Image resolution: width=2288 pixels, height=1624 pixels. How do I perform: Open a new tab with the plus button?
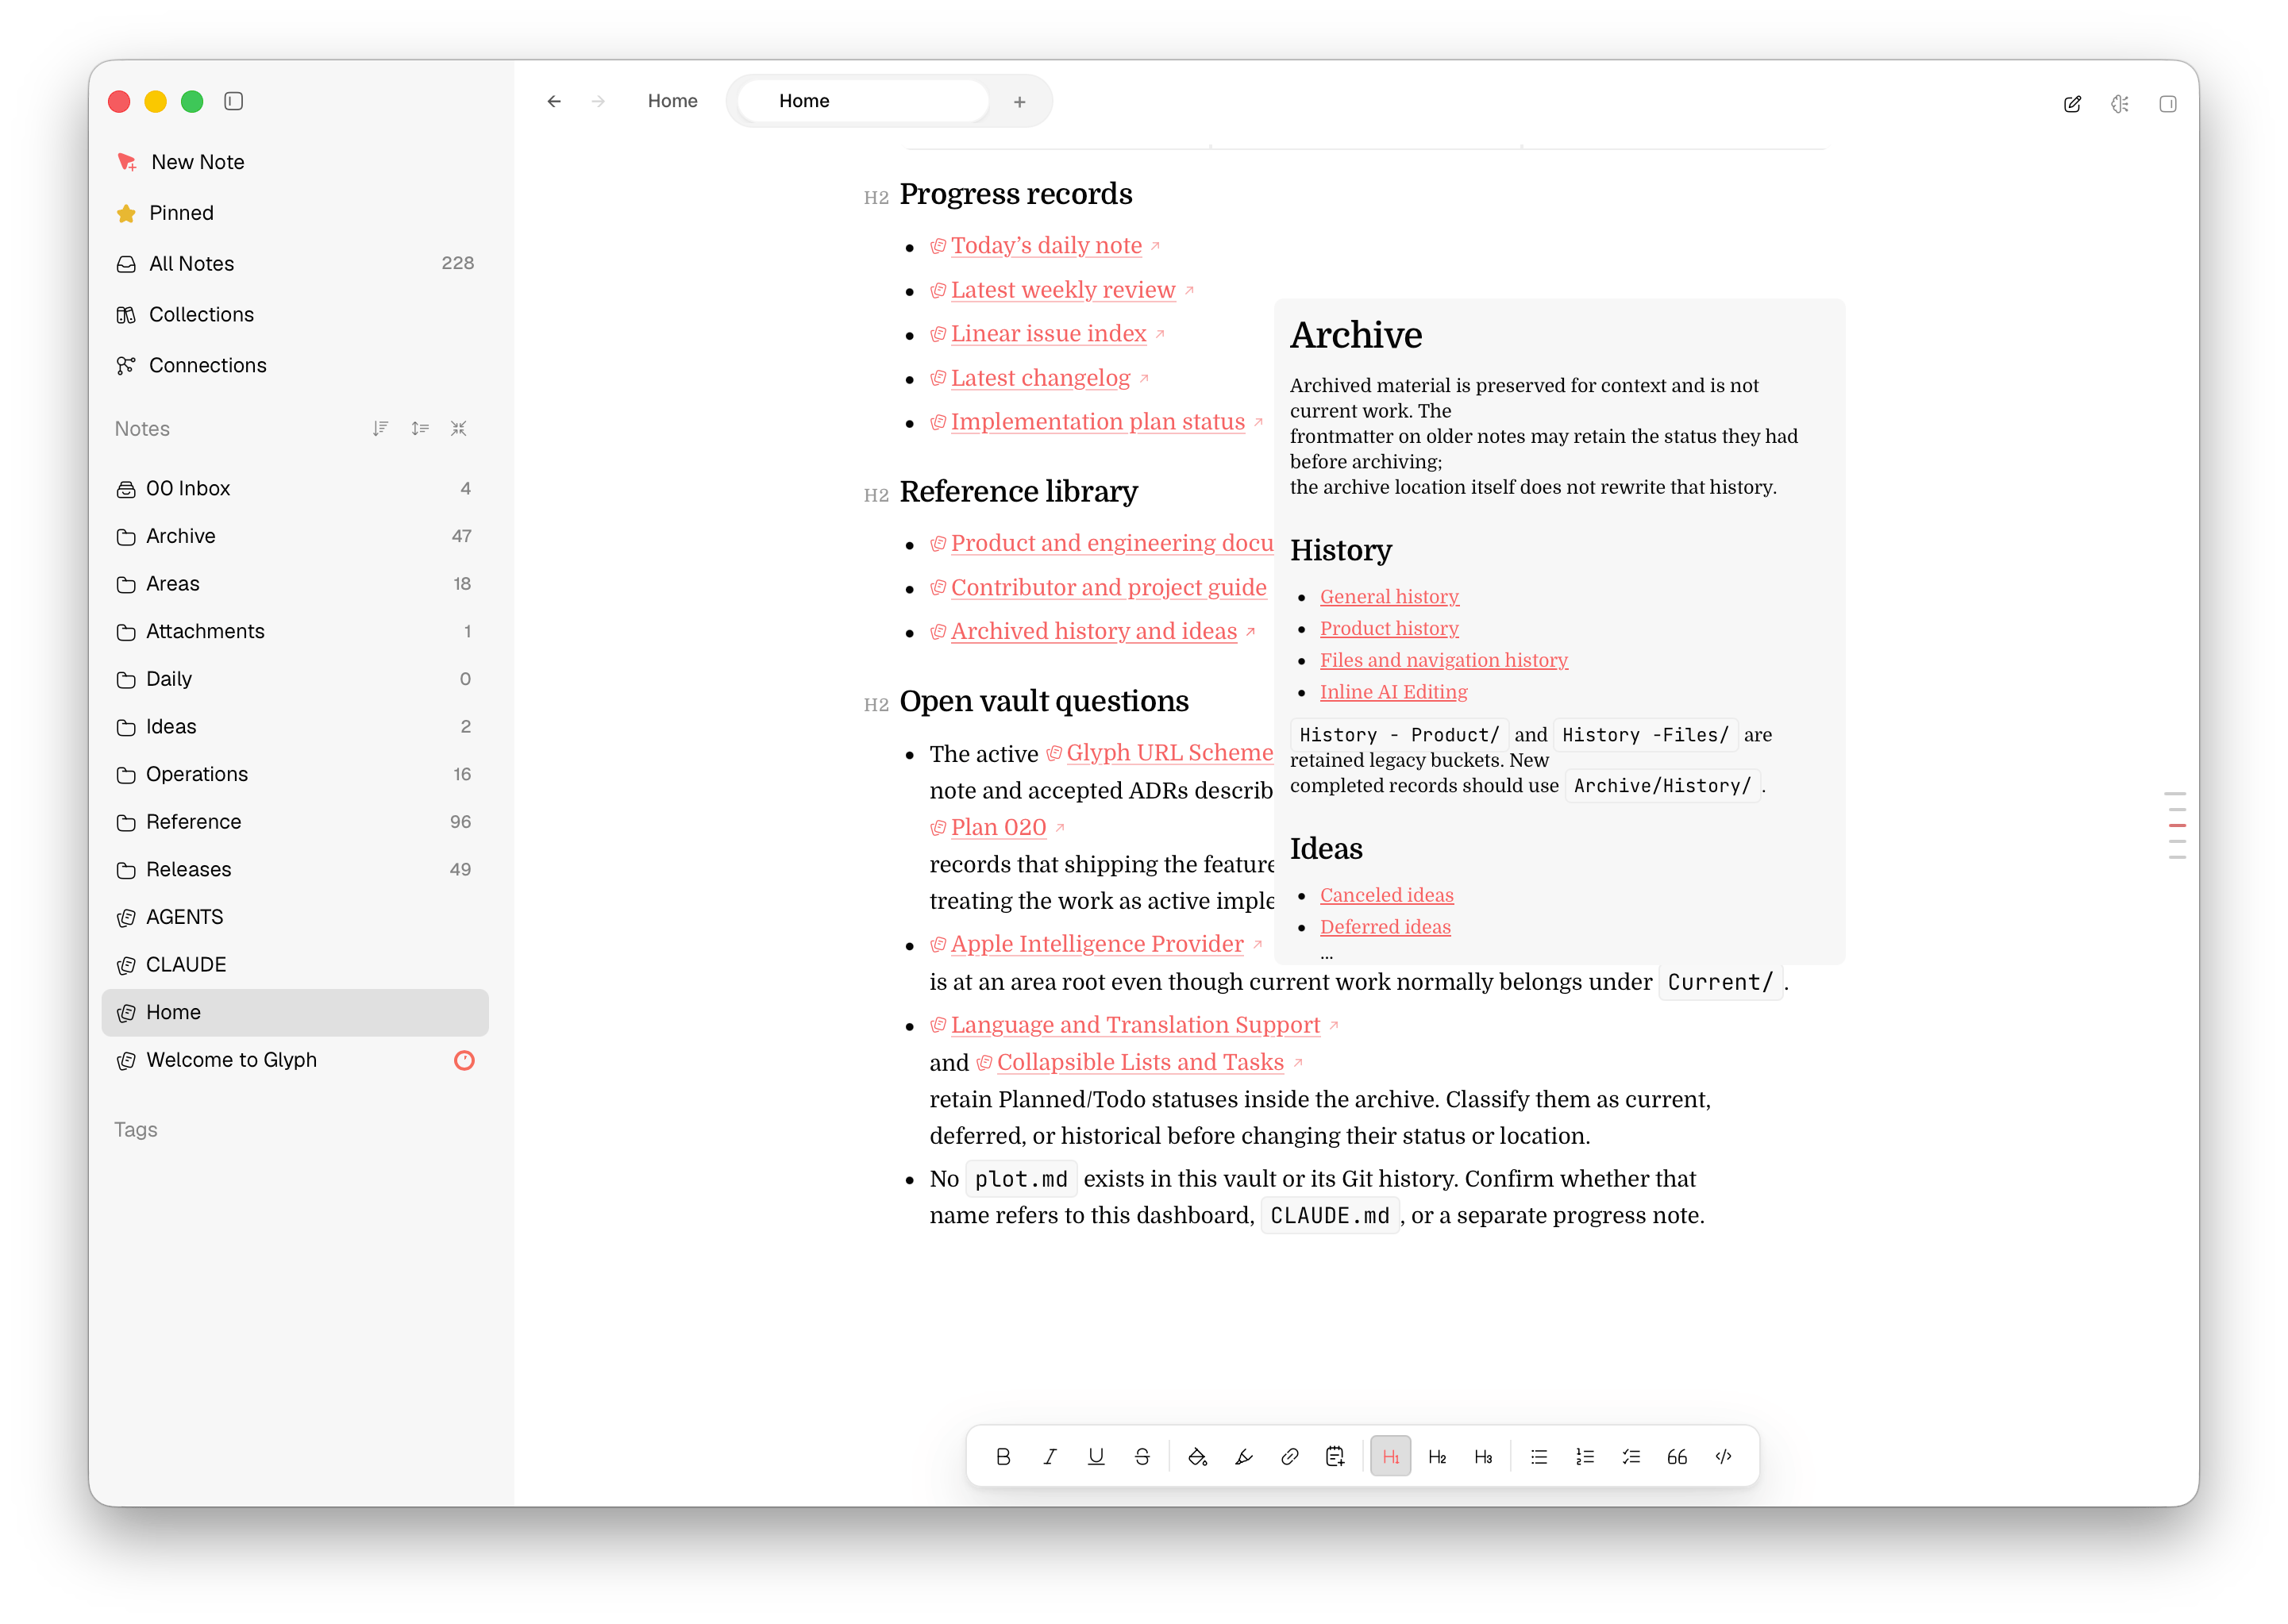(1019, 101)
